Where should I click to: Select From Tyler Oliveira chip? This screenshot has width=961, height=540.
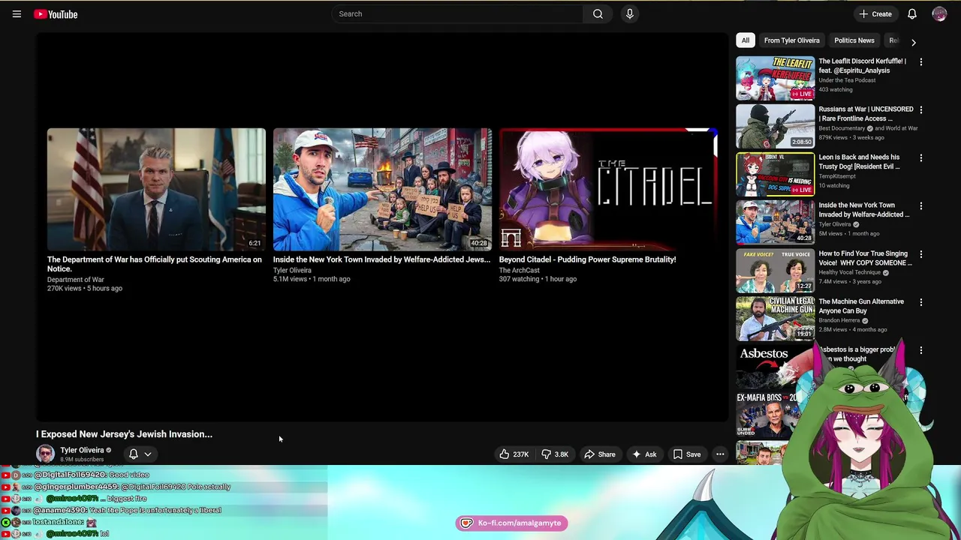pos(791,40)
